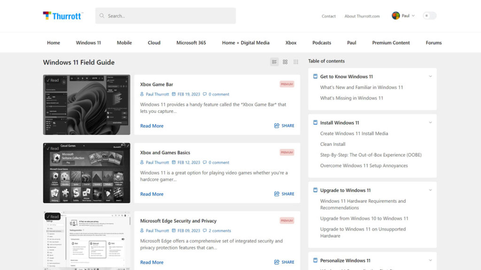Viewport: 481px width, 270px height.
Task: Share the Xbox Game Bar article
Action: tap(284, 126)
